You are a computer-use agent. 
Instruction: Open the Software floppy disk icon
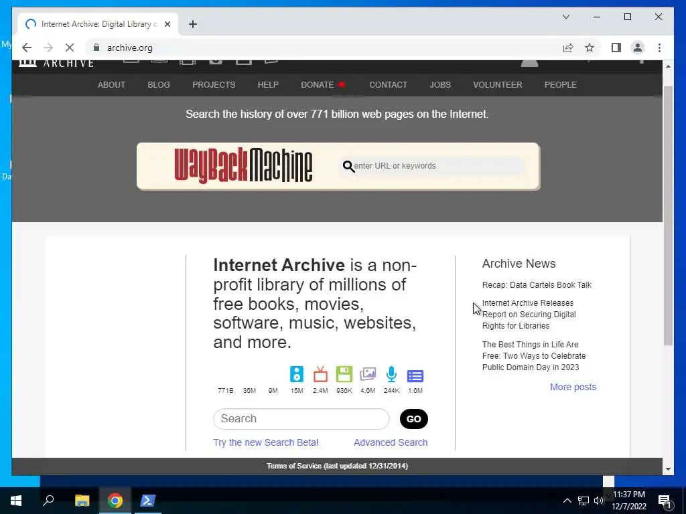[x=344, y=375]
